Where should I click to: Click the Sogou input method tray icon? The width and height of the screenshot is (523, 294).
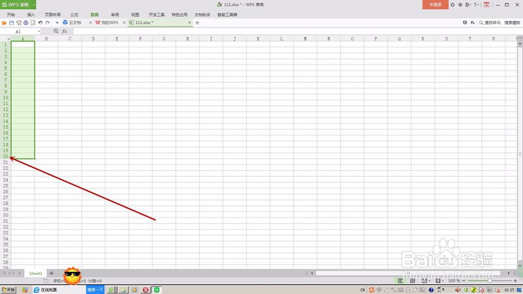tap(371, 290)
